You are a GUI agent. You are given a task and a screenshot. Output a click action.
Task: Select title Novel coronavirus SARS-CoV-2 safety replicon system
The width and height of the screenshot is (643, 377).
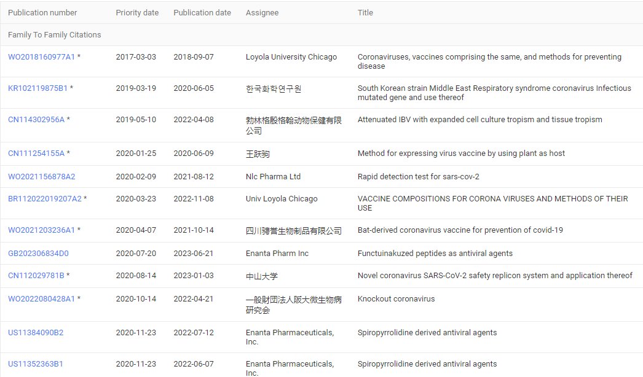(495, 275)
